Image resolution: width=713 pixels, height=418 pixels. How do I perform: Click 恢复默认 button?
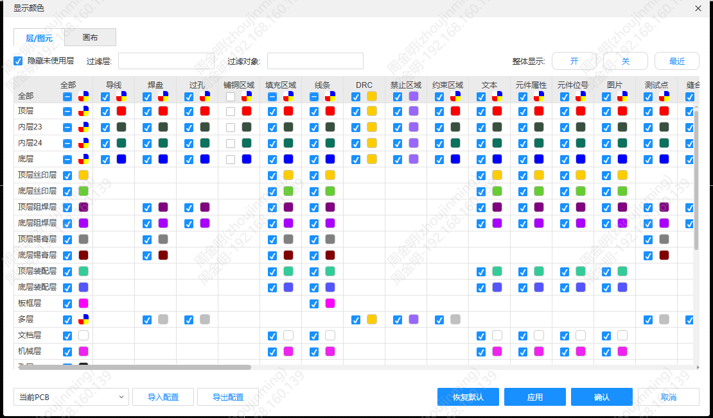pos(468,397)
